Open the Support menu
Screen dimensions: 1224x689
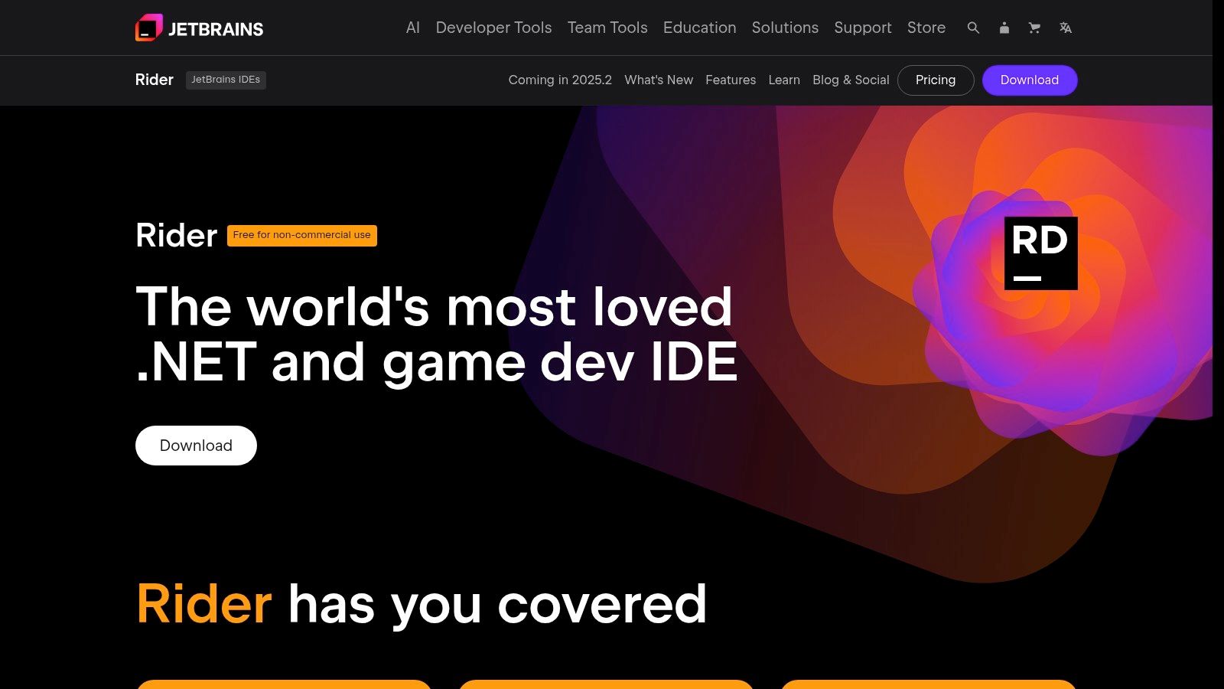863,28
